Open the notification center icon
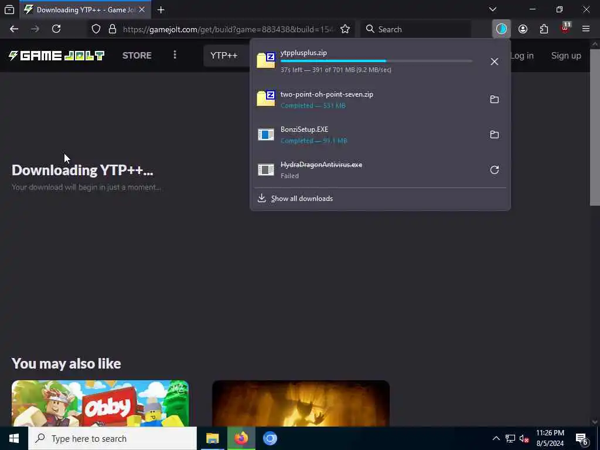 pos(582,439)
